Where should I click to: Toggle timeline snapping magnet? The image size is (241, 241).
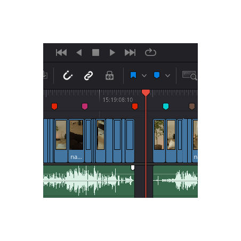68,75
